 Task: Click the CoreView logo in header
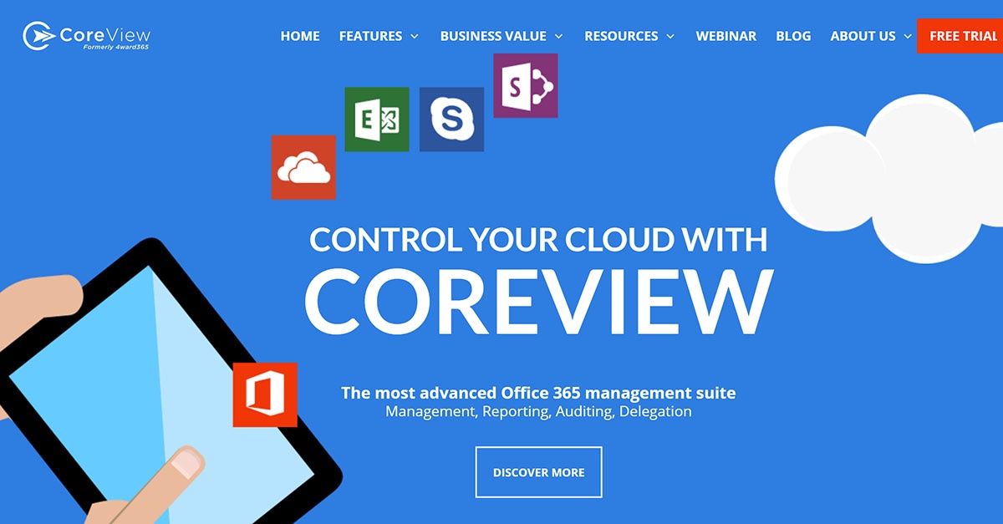coord(87,36)
